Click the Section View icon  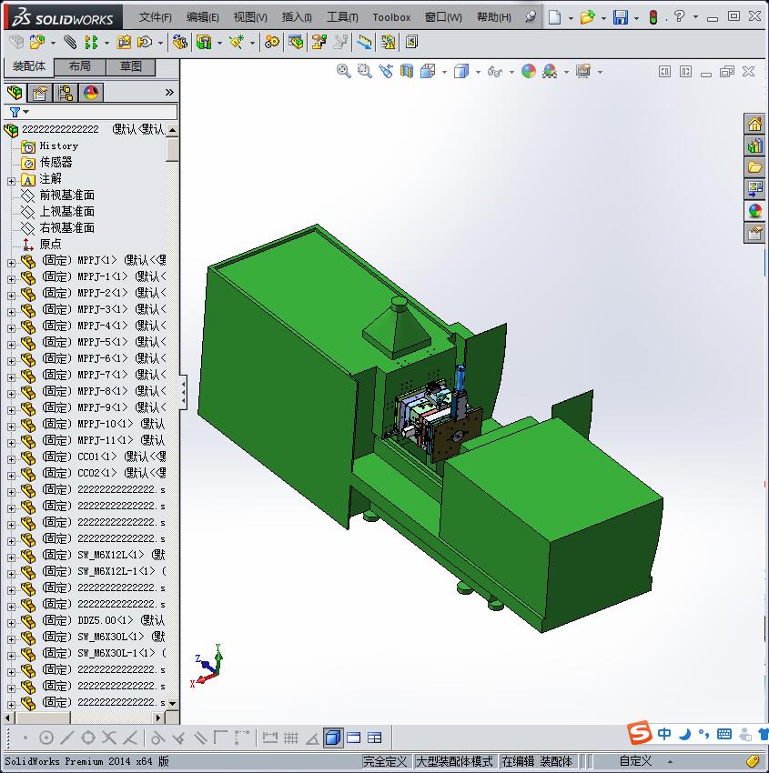tap(407, 72)
